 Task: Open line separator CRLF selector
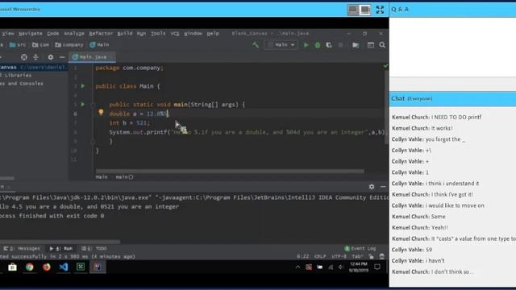point(320,256)
